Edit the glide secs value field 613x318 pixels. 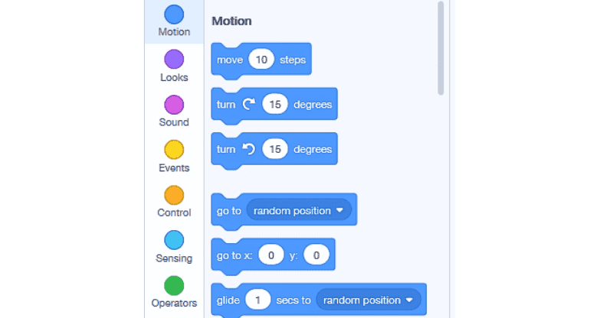tap(258, 300)
